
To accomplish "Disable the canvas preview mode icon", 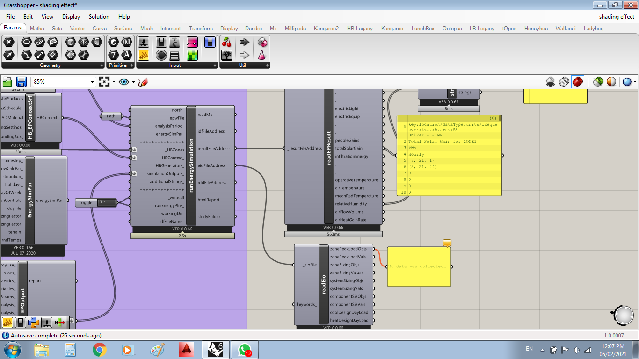I will pyautogui.click(x=551, y=82).
